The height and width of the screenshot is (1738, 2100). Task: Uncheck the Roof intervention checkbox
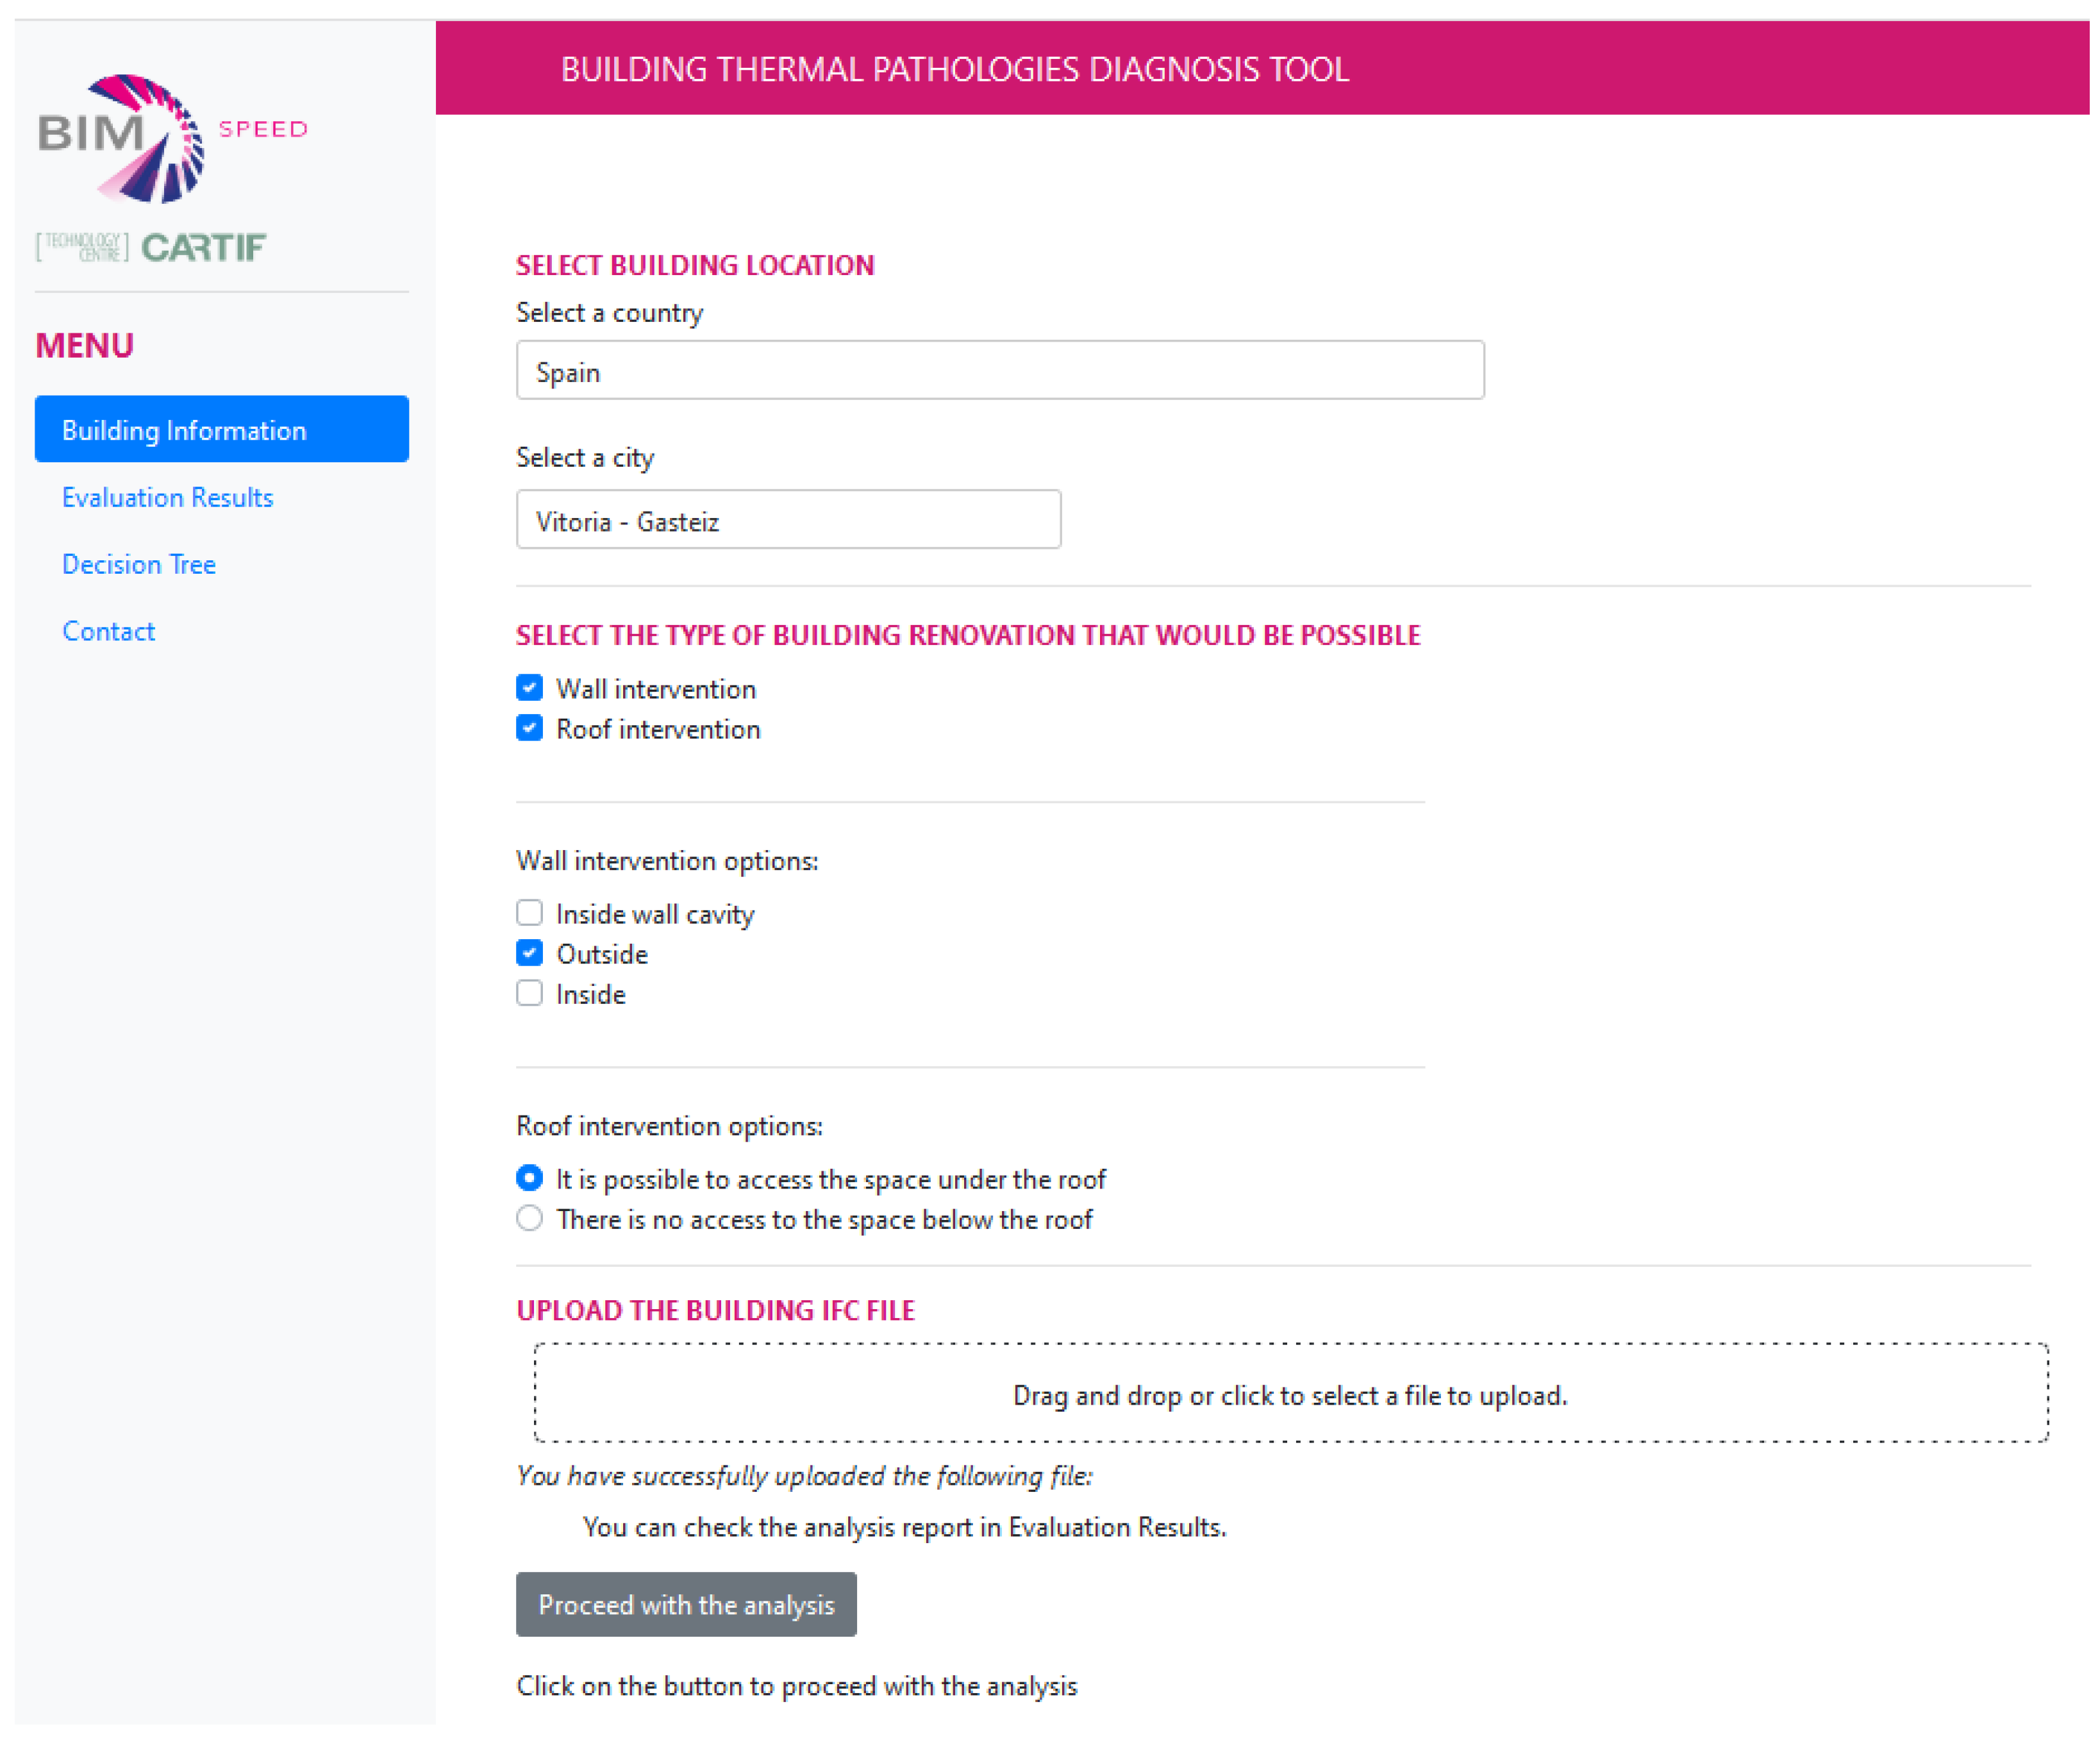pos(529,728)
